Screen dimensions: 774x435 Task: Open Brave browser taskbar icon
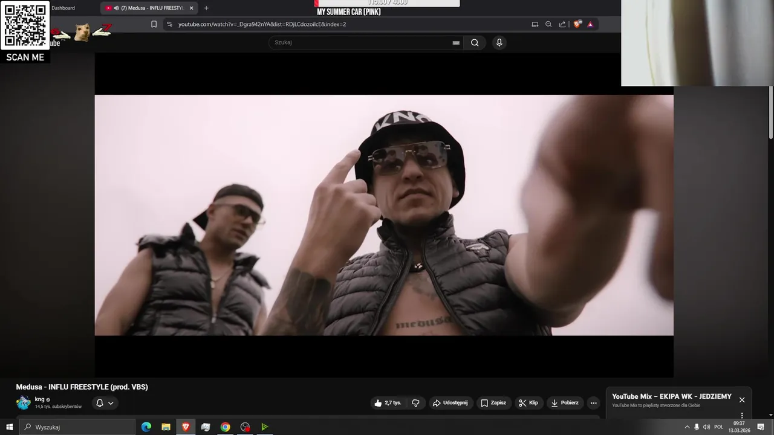186,427
